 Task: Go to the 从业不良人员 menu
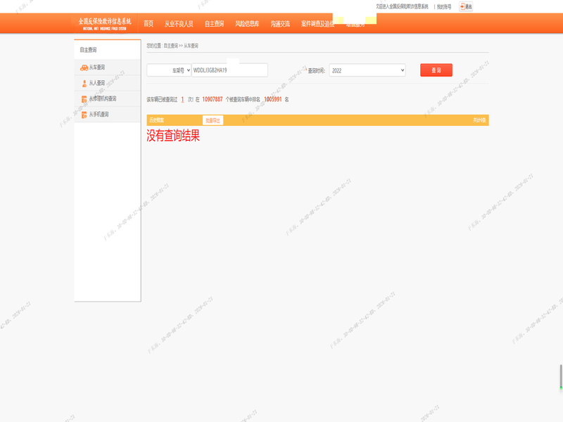tap(179, 24)
